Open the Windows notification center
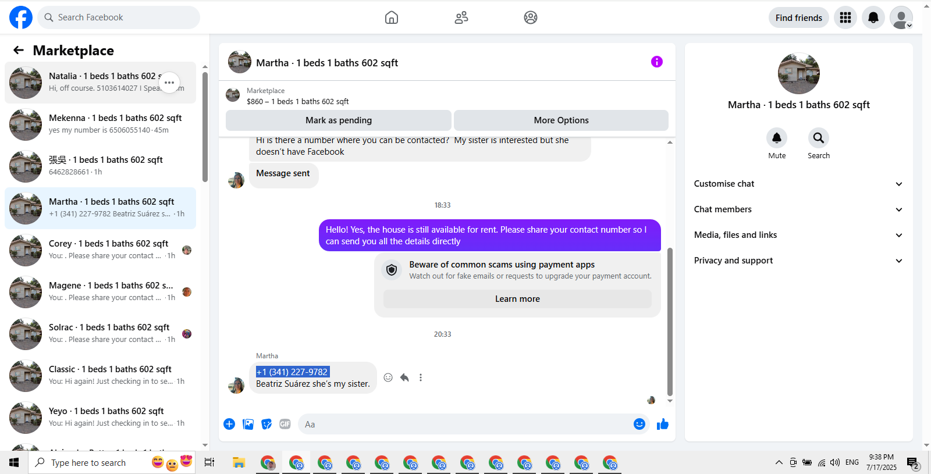Image resolution: width=931 pixels, height=474 pixels. click(x=913, y=463)
